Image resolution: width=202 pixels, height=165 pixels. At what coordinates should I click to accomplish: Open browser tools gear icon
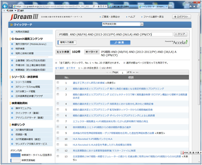coord(198,6)
